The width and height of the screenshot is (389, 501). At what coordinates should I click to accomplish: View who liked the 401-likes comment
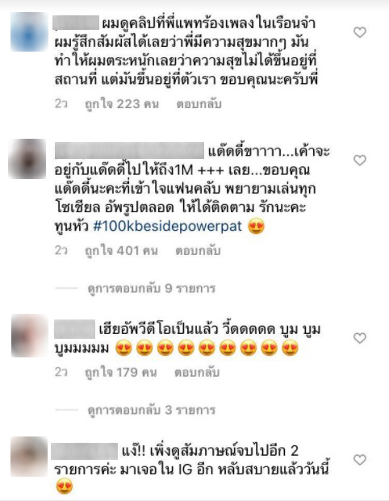coord(122,250)
